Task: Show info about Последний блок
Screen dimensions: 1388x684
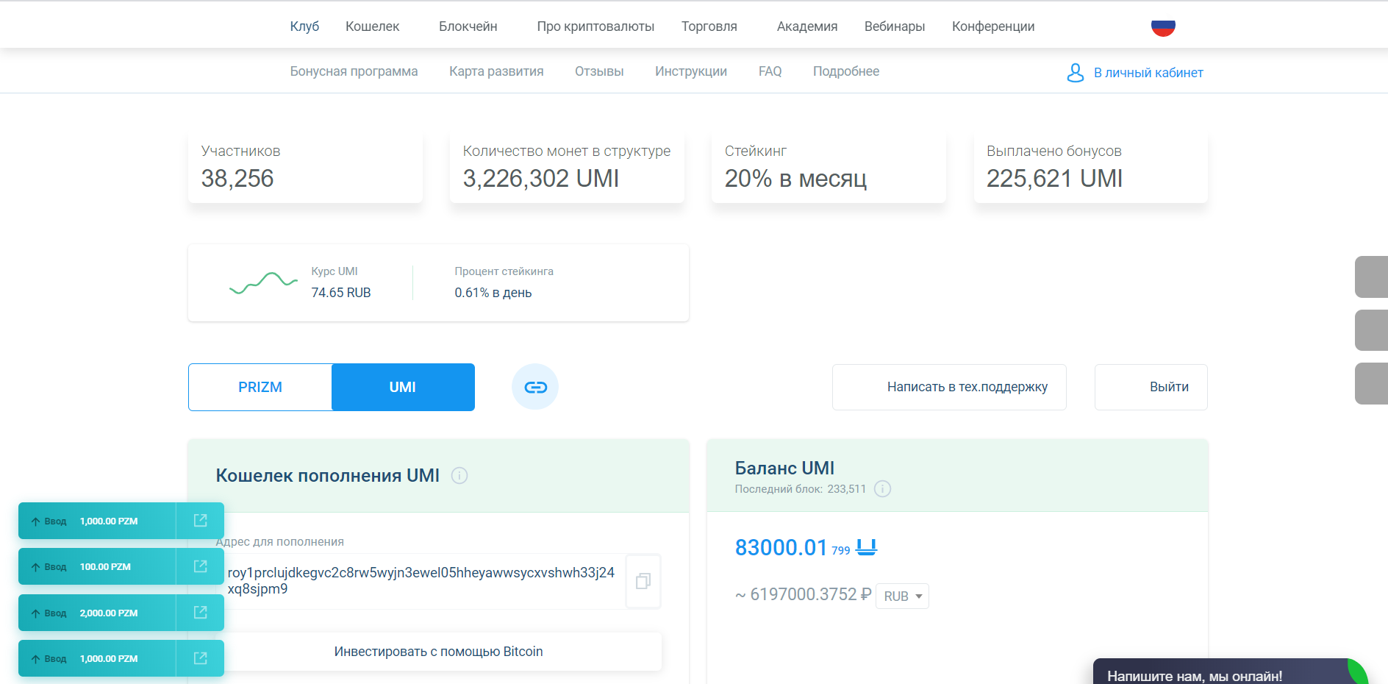Action: (x=882, y=489)
